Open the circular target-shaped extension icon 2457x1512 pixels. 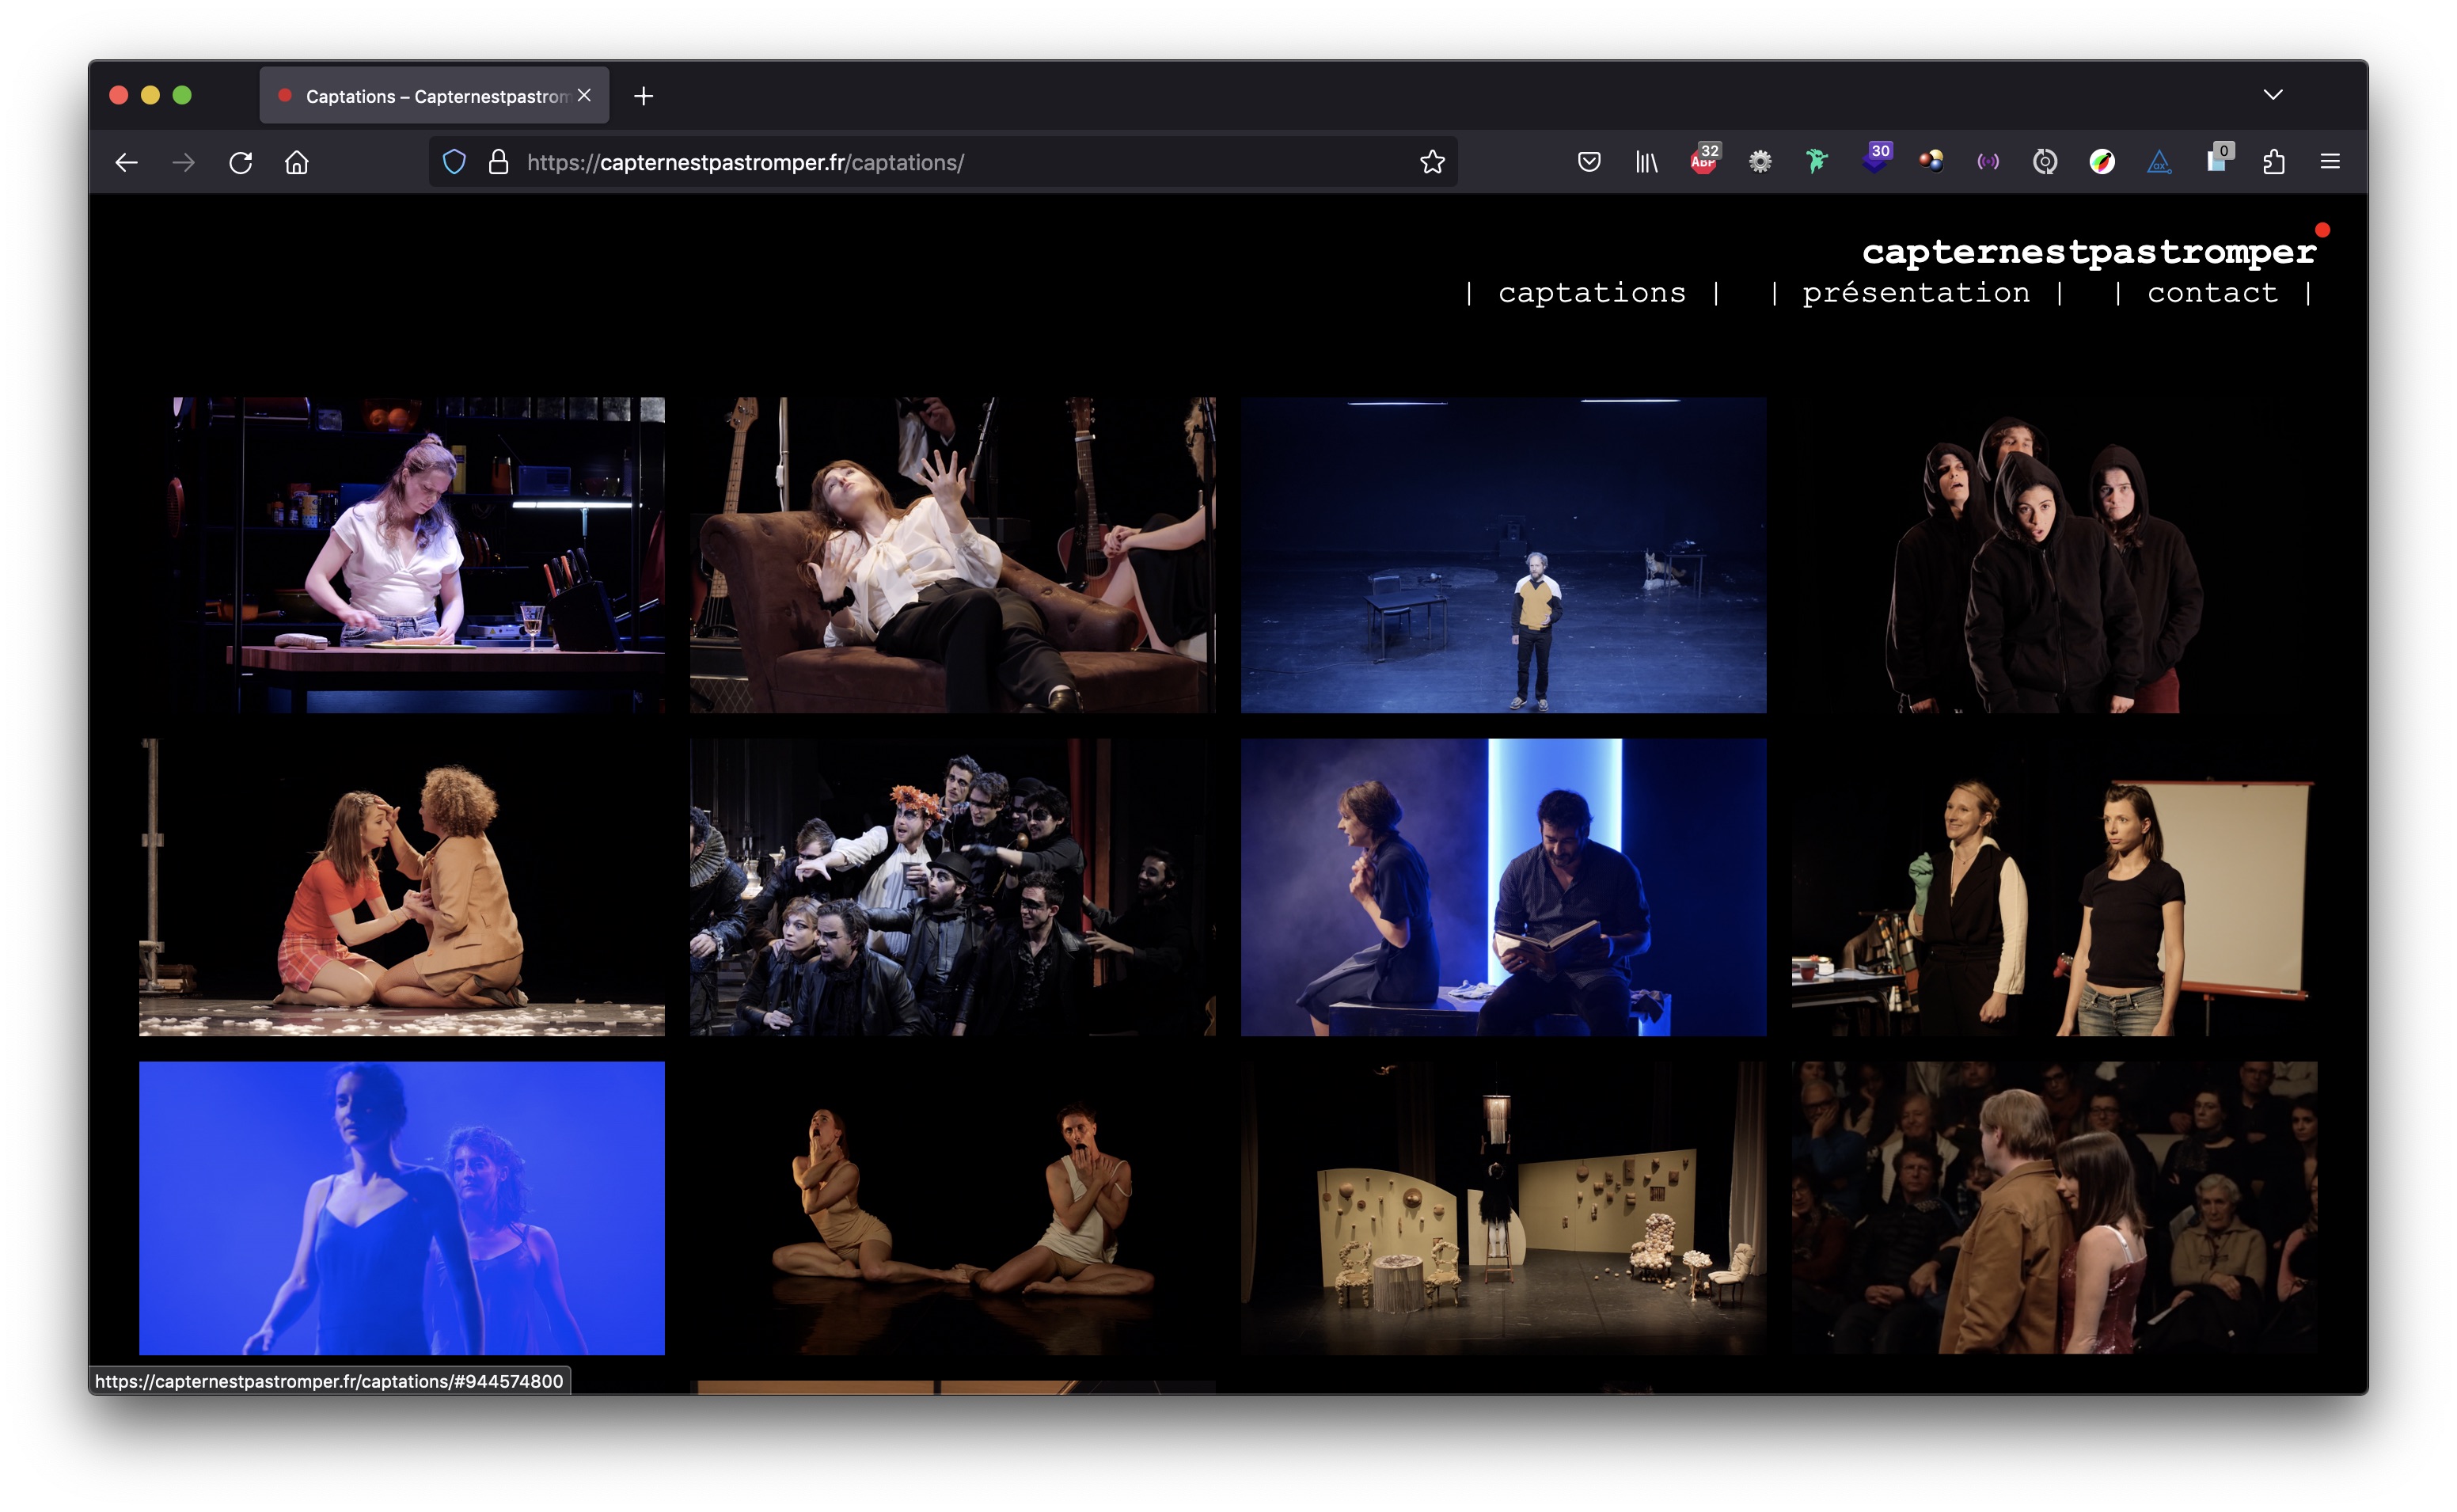(2045, 162)
